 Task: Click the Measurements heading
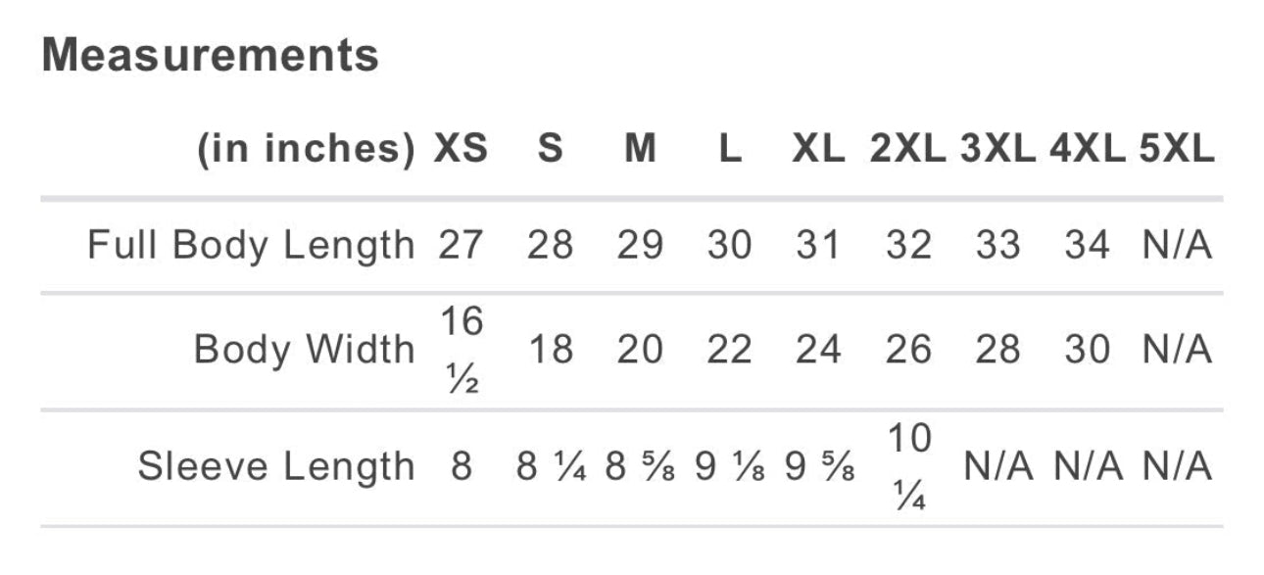[210, 55]
